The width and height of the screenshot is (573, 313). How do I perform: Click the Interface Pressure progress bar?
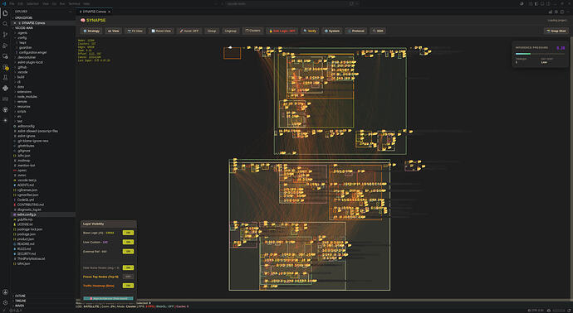click(x=540, y=54)
